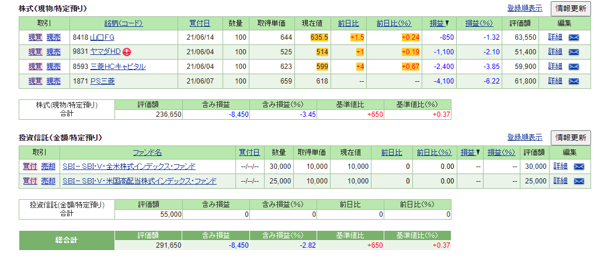The image size is (608, 260).
Task: Click the mail icon in the 山口FG row
Action: (574, 37)
